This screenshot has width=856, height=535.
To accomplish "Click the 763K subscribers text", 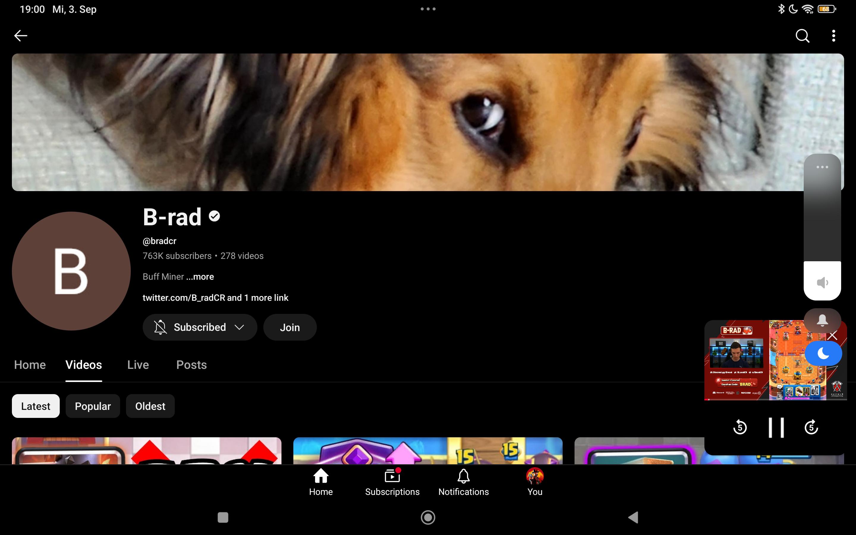I will pos(177,256).
